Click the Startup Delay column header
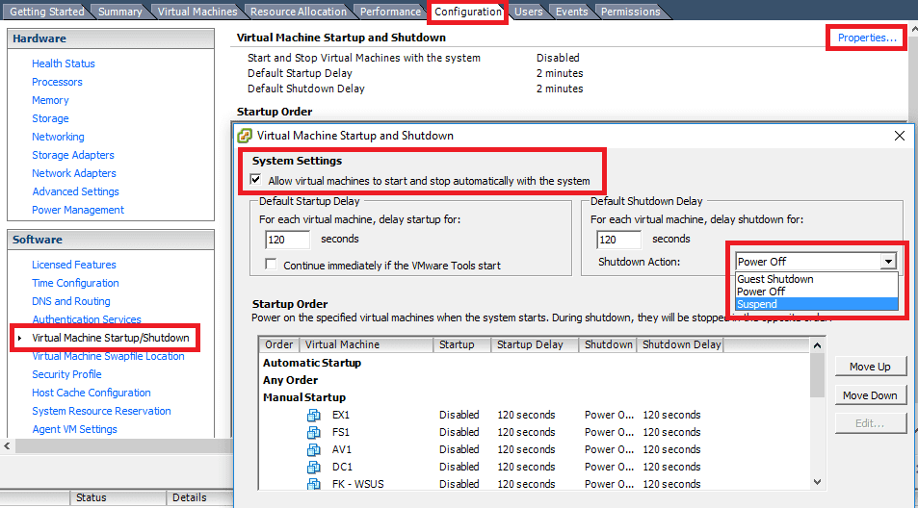This screenshot has height=508, width=918. (x=535, y=344)
